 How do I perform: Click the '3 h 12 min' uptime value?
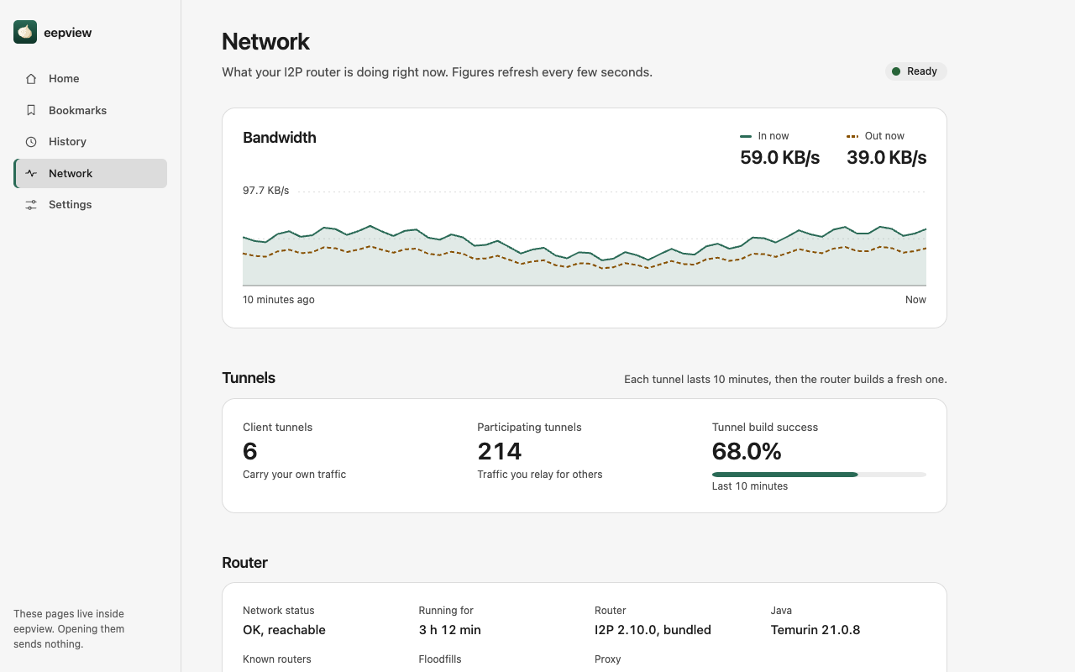(450, 630)
